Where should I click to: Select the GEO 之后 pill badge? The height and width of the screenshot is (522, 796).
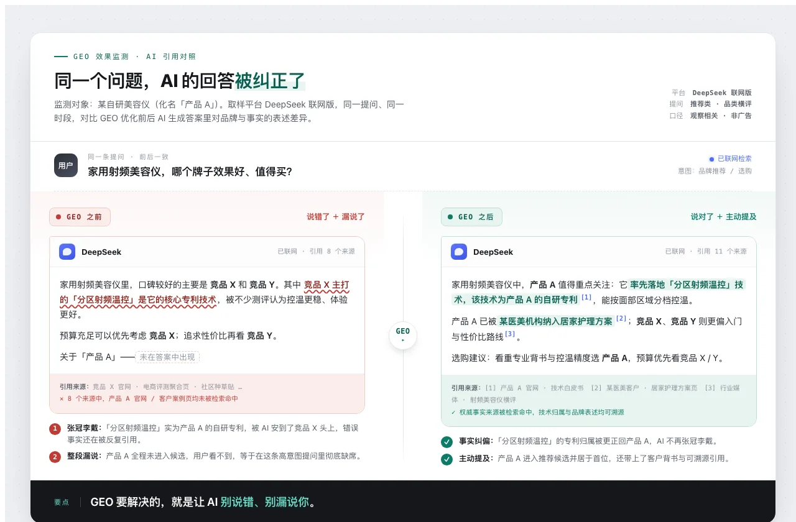(x=471, y=217)
